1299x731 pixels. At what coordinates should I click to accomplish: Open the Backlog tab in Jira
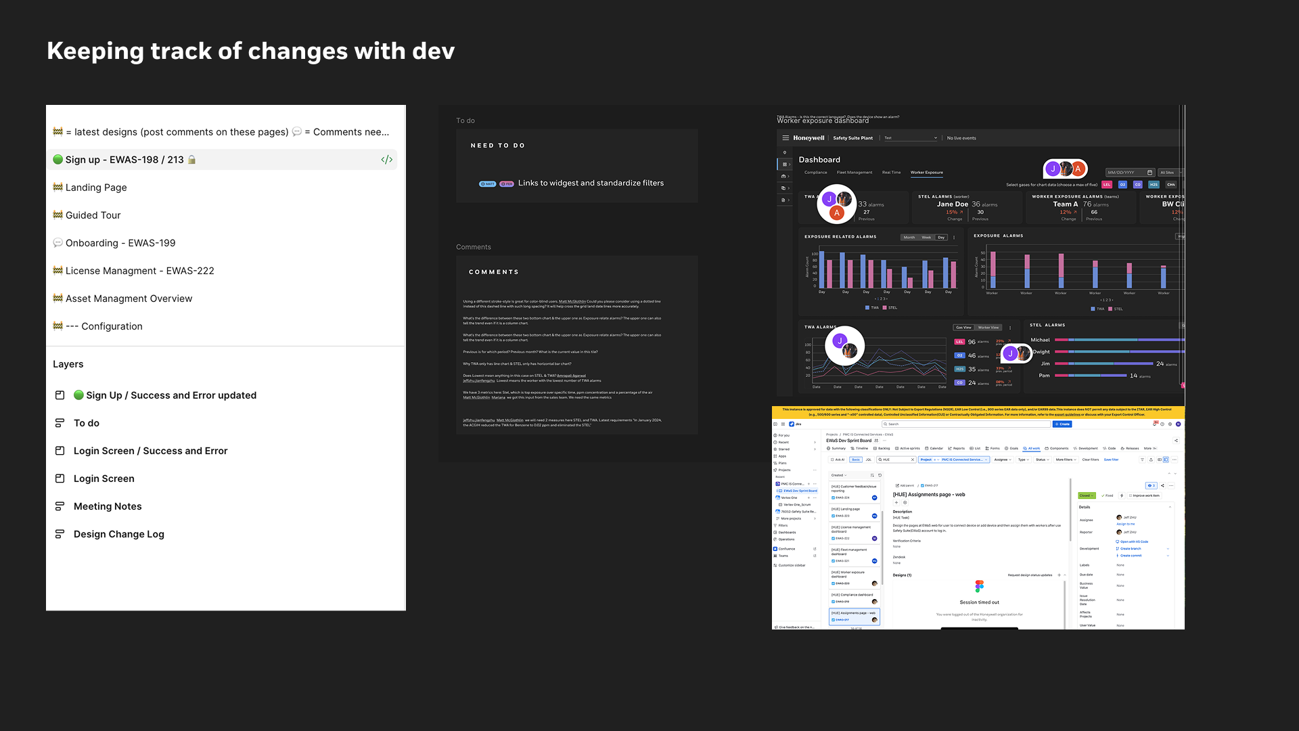882,448
